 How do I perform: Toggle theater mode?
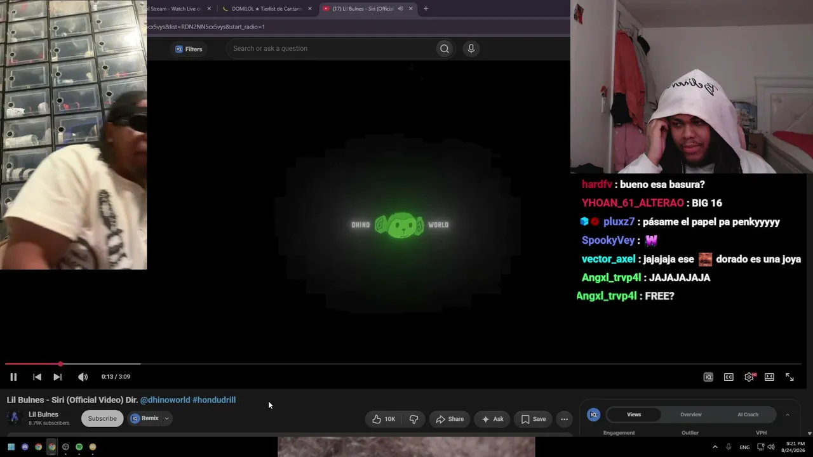point(769,377)
